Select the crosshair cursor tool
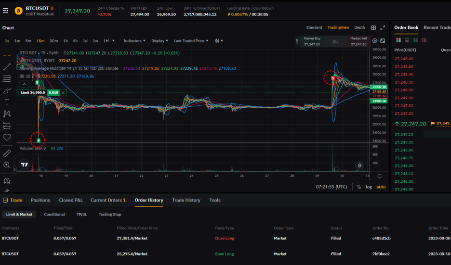The width and height of the screenshot is (451, 265). [x=7, y=55]
